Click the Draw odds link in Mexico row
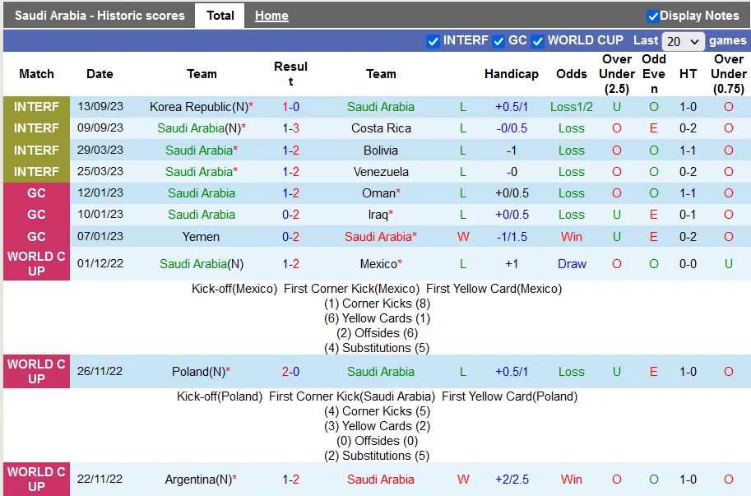This screenshot has width=751, height=496. pos(571,263)
